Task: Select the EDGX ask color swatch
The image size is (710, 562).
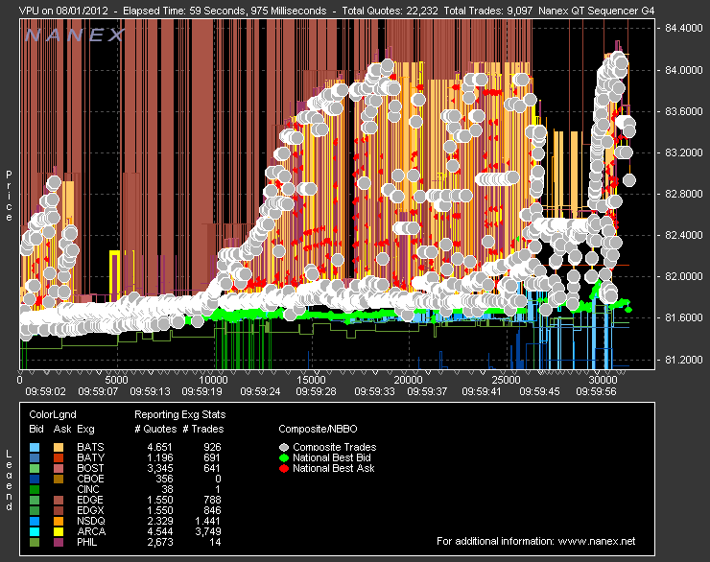Action: tap(59, 510)
